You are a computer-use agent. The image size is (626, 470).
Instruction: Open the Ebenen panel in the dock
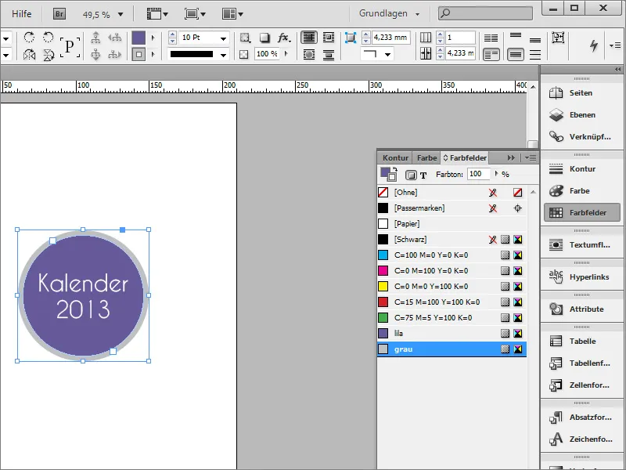pos(581,115)
